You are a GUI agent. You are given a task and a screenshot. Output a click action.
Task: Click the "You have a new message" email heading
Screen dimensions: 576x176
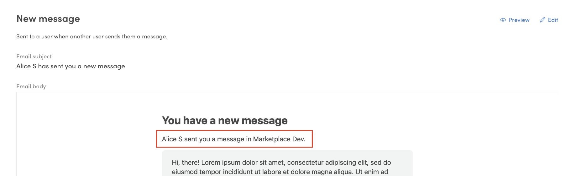click(x=224, y=120)
